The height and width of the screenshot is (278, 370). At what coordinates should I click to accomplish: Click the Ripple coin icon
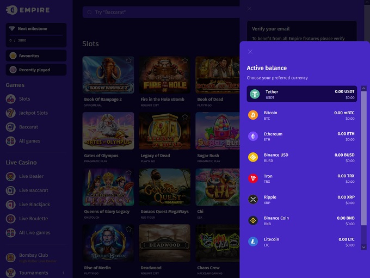(x=253, y=200)
